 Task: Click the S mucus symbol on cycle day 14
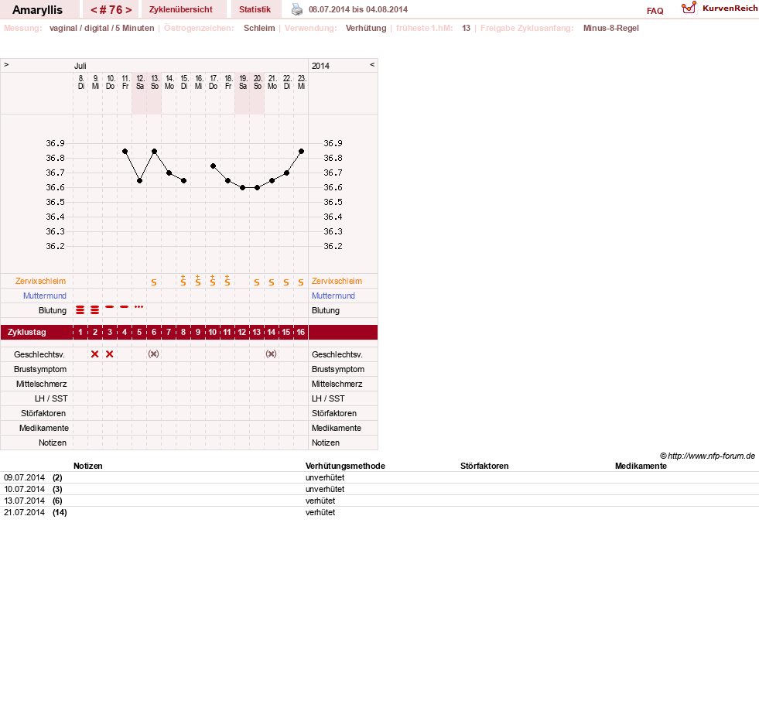[x=272, y=282]
